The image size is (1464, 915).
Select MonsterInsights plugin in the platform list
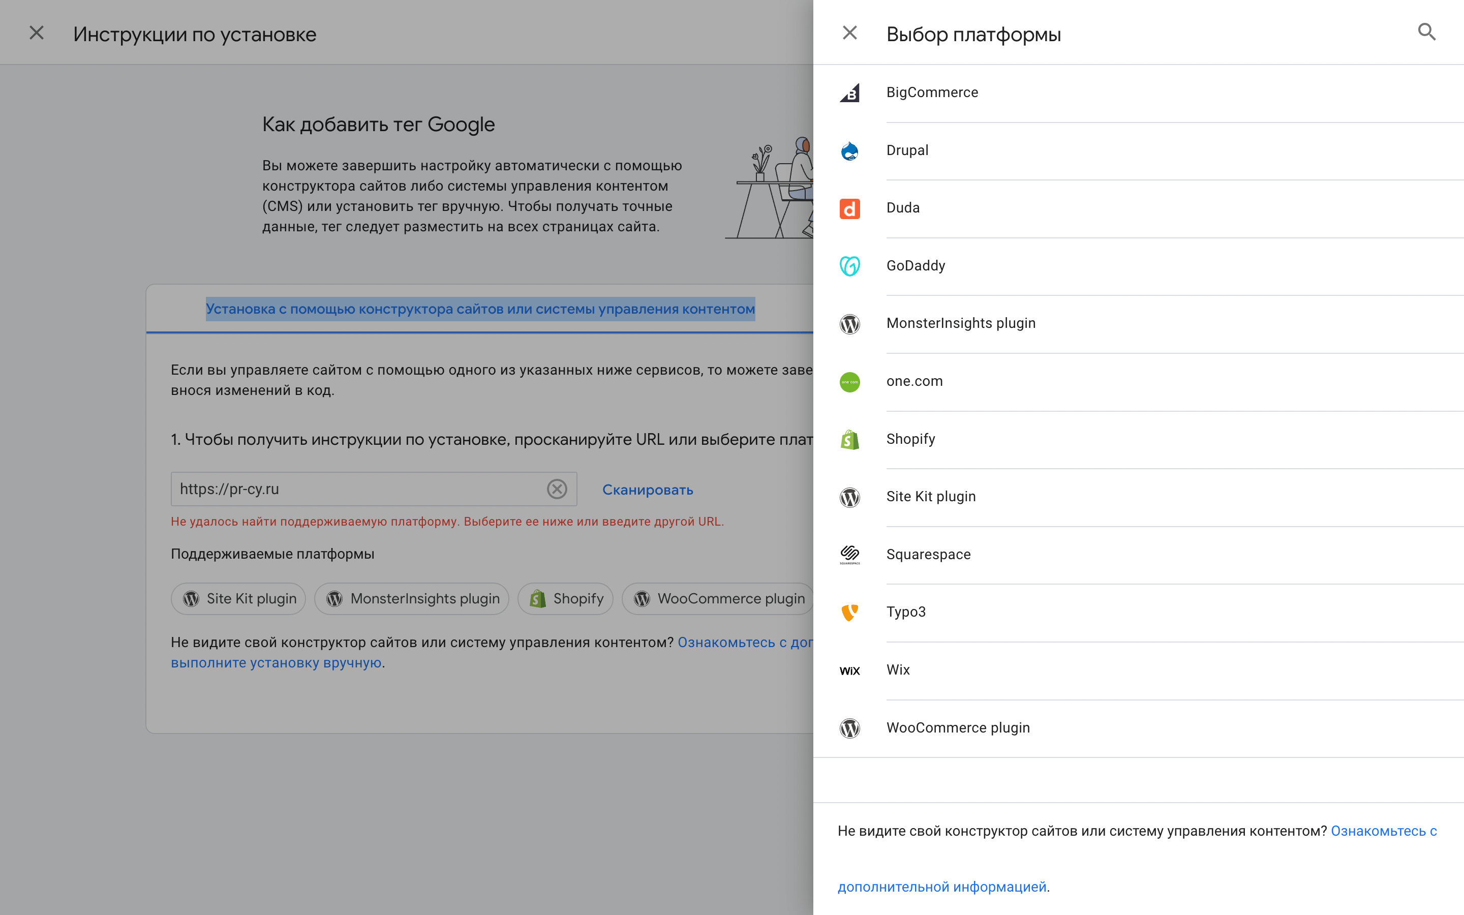point(1138,324)
